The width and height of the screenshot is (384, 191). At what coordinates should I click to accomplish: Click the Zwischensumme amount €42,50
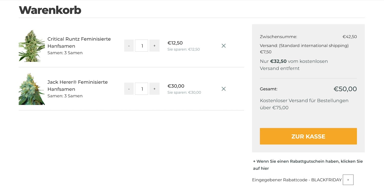point(350,37)
